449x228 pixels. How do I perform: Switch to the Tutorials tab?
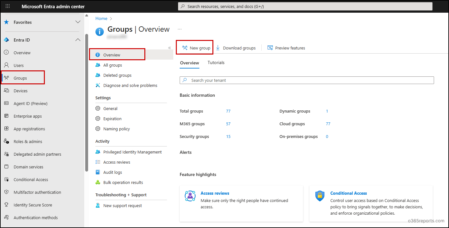[216, 63]
